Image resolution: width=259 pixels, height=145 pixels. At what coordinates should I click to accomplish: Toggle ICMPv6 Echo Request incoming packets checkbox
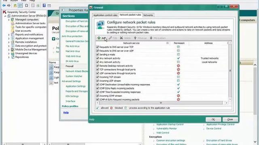tap(98, 99)
